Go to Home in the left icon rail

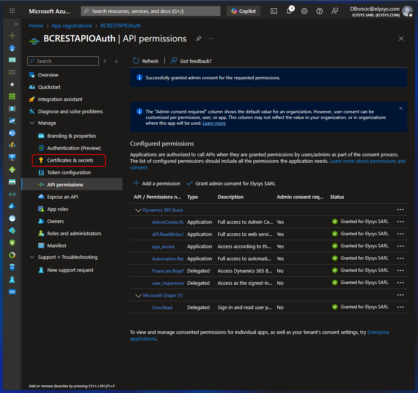pyautogui.click(x=12, y=48)
